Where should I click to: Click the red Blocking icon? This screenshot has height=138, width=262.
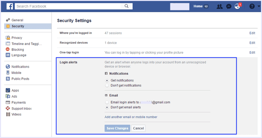tap(8, 49)
